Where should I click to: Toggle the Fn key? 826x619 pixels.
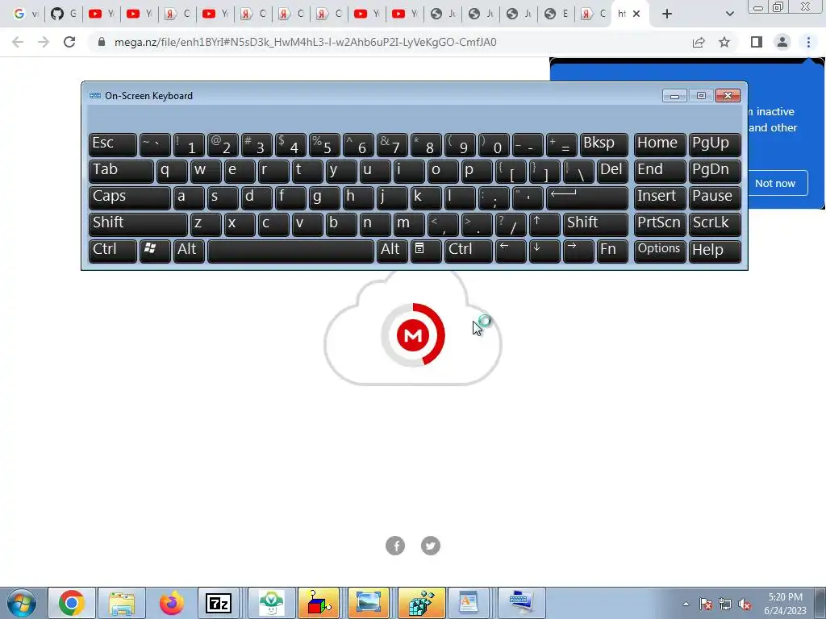click(612, 251)
